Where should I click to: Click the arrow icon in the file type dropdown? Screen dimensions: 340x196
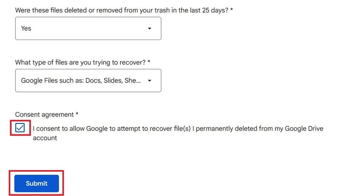150,81
